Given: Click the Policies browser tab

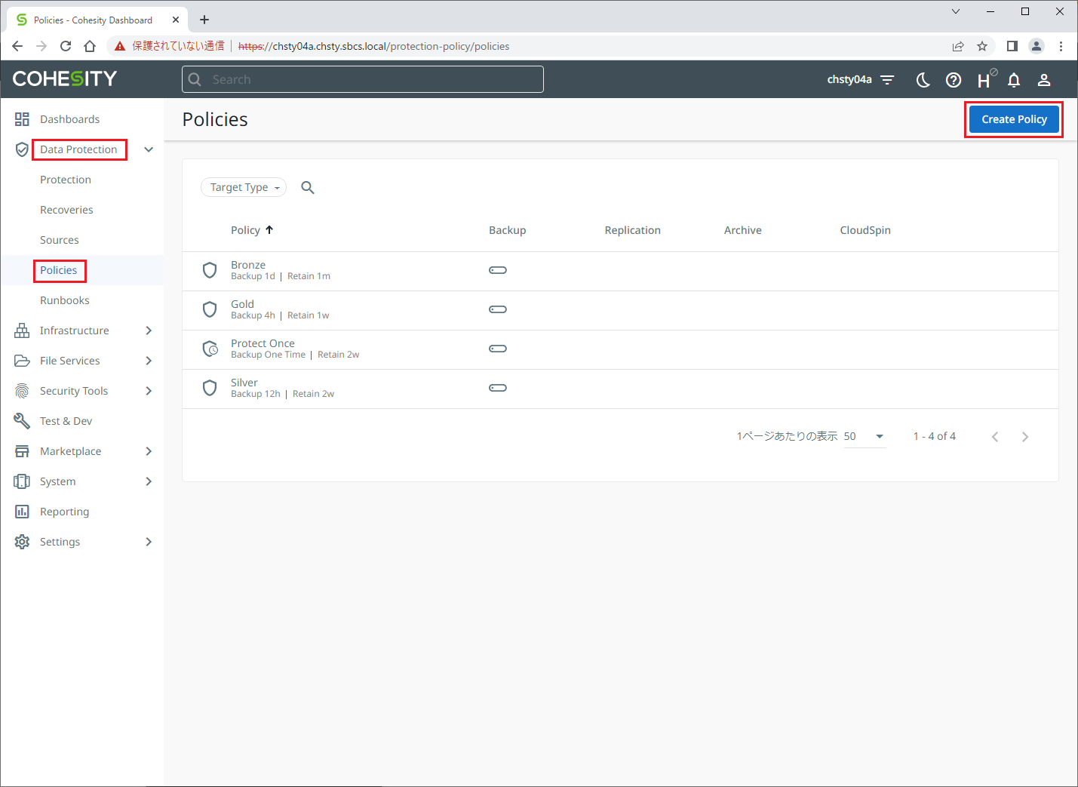Looking at the screenshot, I should click(x=97, y=20).
